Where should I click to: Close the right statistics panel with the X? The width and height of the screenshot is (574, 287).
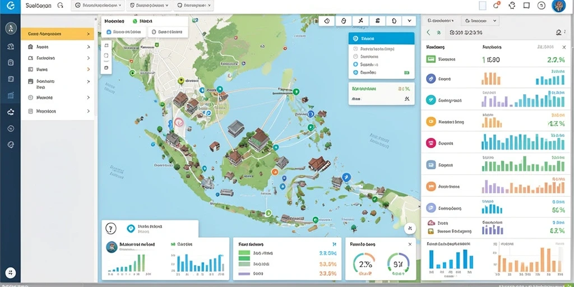click(x=564, y=47)
